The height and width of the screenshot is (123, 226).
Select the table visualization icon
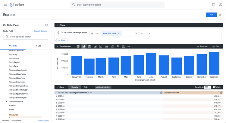click(x=78, y=46)
